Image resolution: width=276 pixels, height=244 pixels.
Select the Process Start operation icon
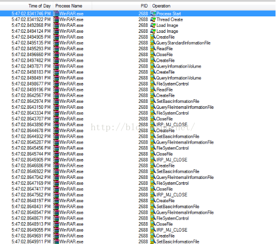click(x=153, y=13)
